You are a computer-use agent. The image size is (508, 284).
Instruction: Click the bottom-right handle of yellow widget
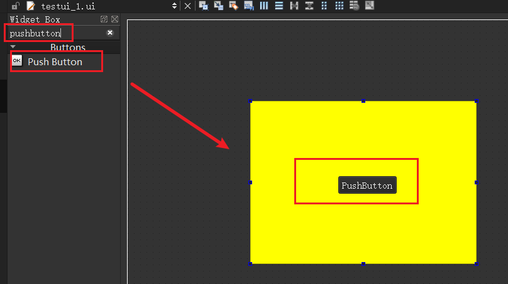[x=477, y=264]
